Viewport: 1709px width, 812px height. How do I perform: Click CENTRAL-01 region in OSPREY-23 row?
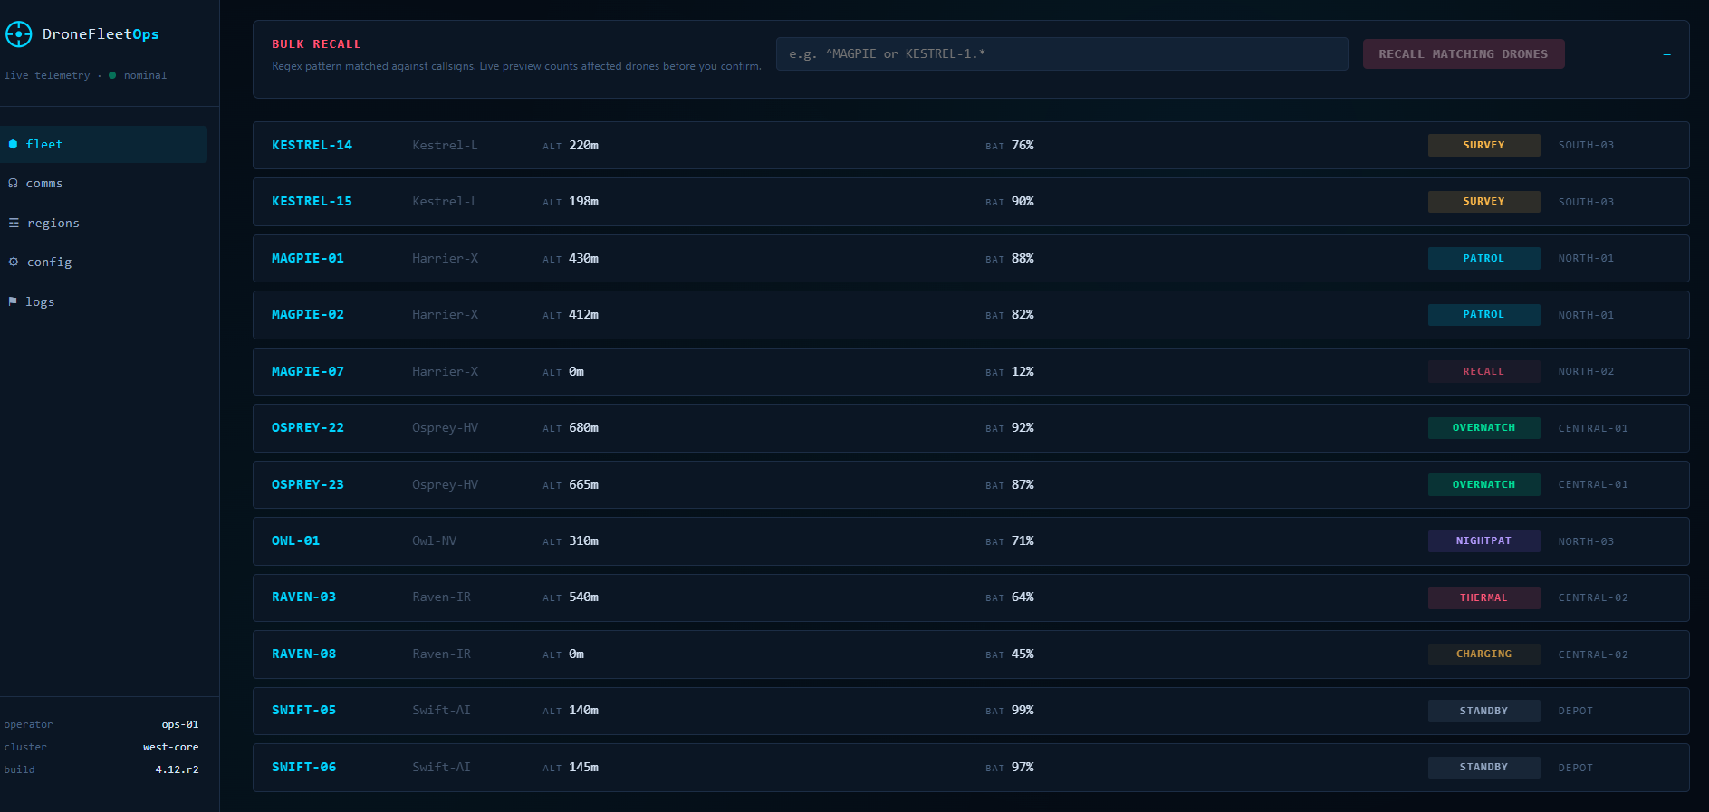pos(1593,485)
